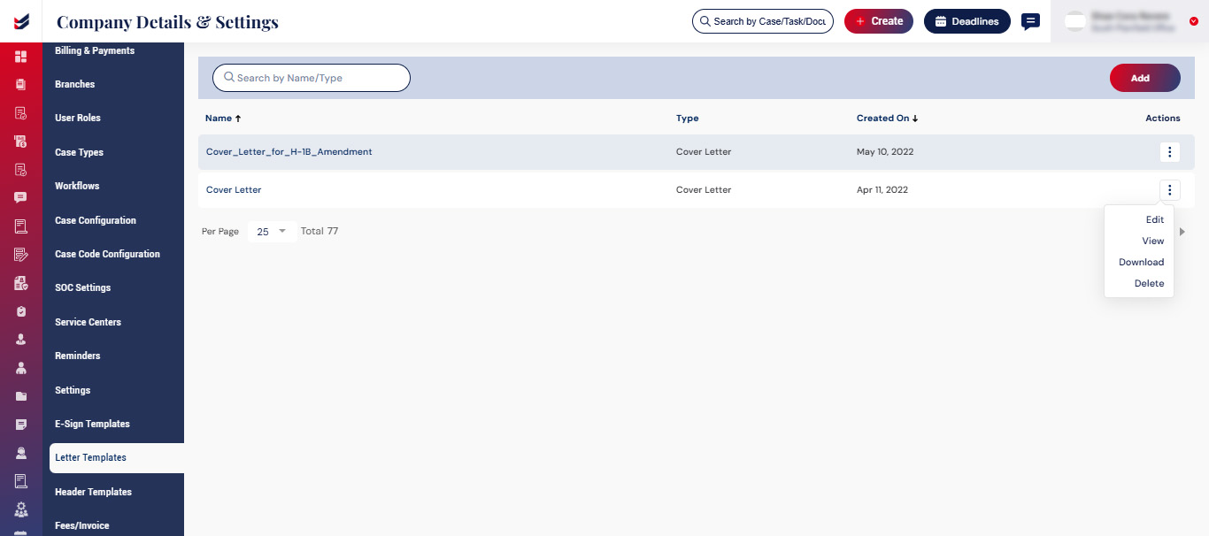Open the user profile dropdown chevron
The image size is (1209, 536).
click(1193, 21)
